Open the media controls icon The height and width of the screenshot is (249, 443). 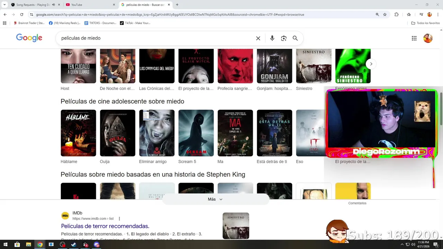coord(421,15)
